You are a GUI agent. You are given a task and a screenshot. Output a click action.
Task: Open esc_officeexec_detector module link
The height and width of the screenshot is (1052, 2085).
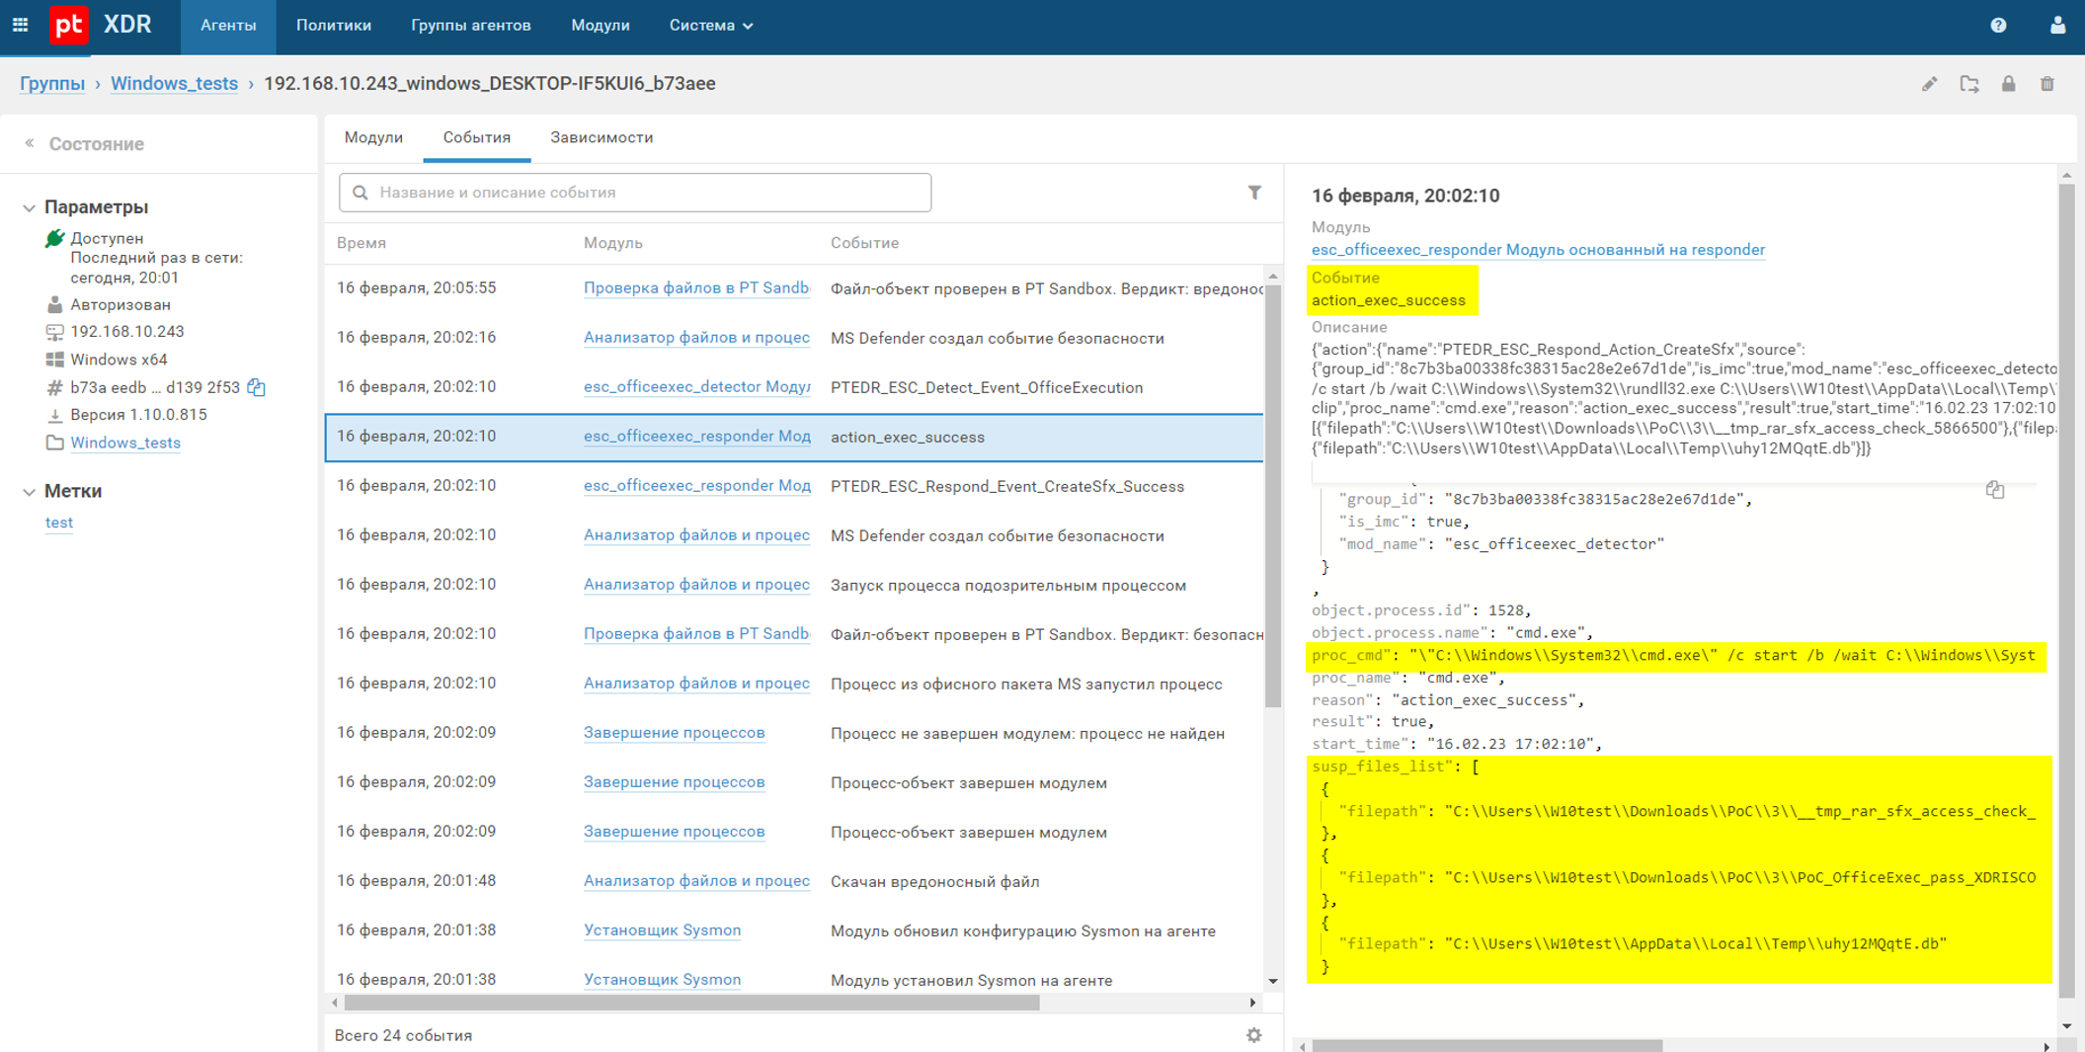coord(696,387)
